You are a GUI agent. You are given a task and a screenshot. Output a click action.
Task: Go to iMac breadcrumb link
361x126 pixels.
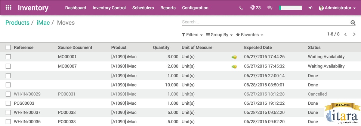(43, 22)
